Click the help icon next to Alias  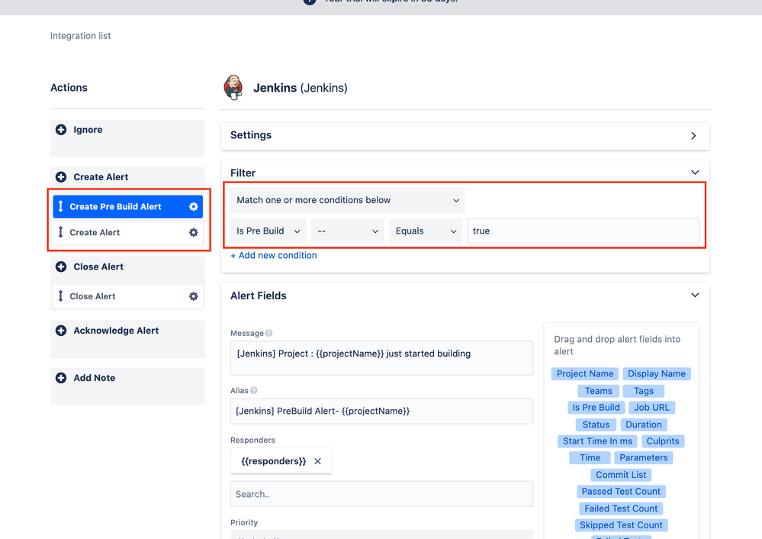pos(254,391)
